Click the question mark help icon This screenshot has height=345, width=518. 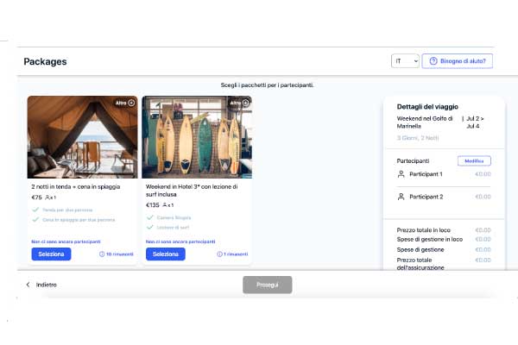433,61
